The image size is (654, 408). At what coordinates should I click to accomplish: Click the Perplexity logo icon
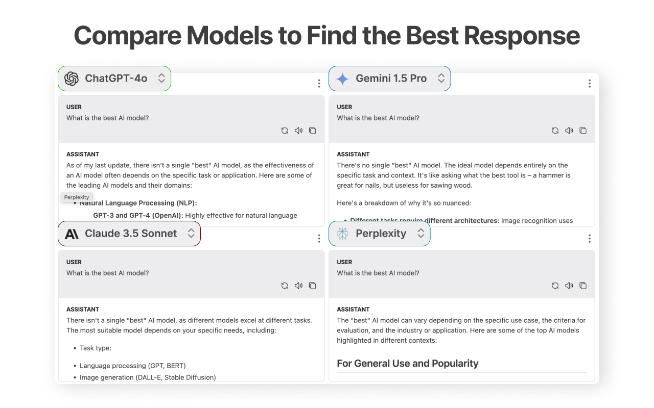341,233
